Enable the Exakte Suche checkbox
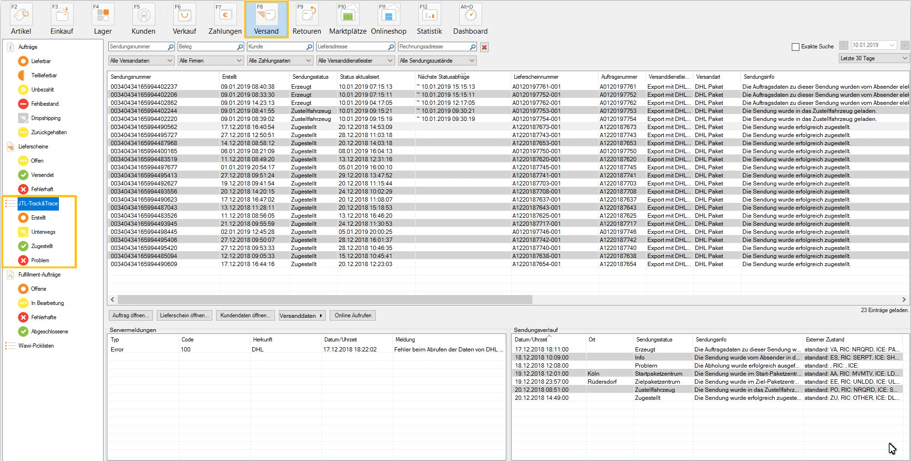 point(796,46)
